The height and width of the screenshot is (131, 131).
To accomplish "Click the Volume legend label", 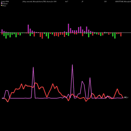I will point(5,4).
